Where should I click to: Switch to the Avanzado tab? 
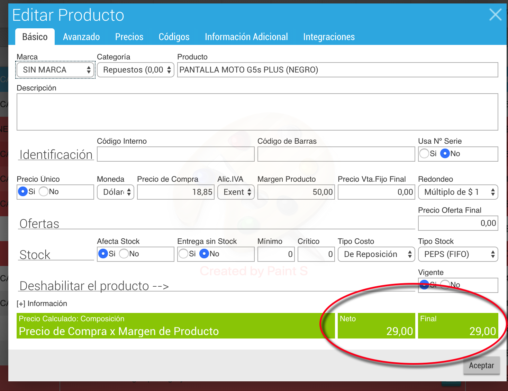pos(81,37)
